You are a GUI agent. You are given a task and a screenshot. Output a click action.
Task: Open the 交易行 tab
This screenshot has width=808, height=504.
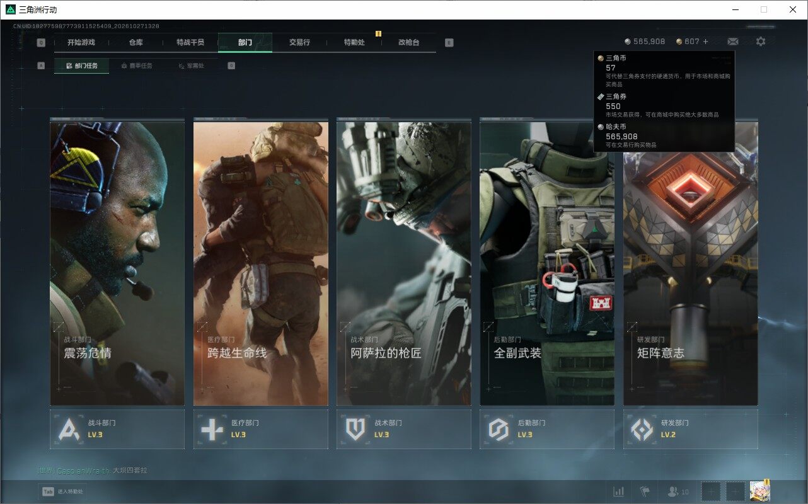(299, 42)
